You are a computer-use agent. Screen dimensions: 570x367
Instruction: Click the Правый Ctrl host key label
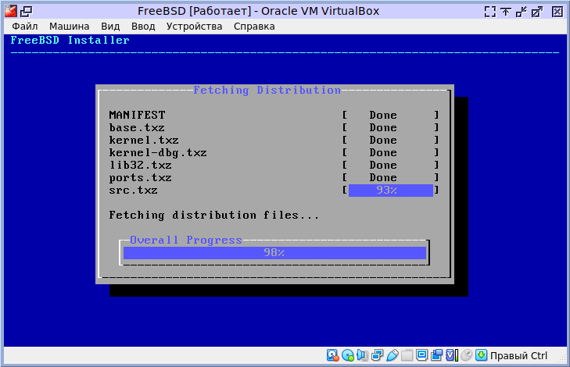tap(518, 356)
